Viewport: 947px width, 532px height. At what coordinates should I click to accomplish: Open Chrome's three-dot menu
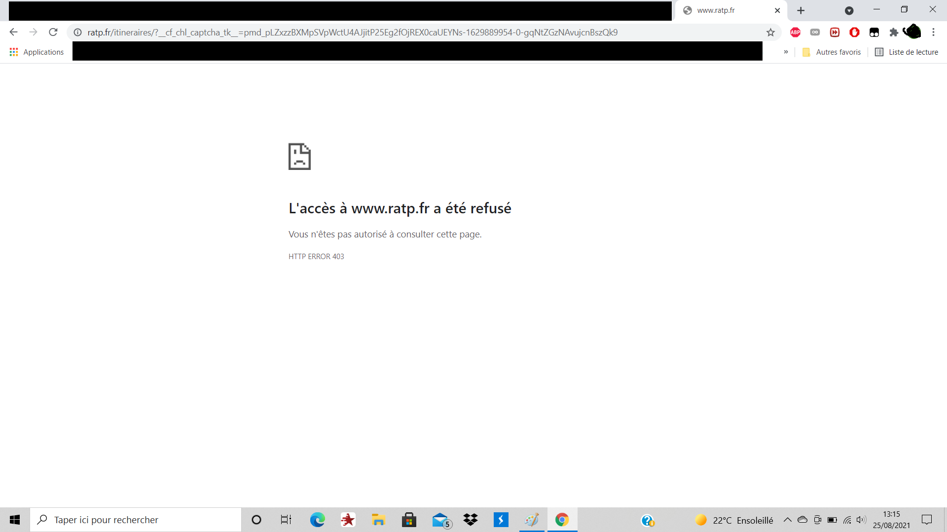933,33
